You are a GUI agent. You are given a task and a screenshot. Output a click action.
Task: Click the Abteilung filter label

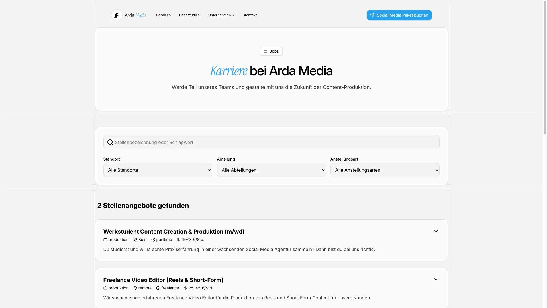pos(226,159)
